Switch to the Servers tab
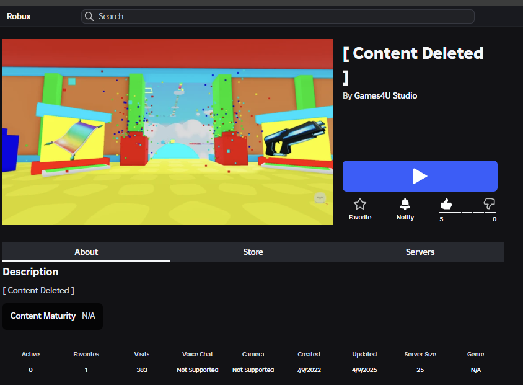This screenshot has height=385, width=523. click(x=420, y=252)
